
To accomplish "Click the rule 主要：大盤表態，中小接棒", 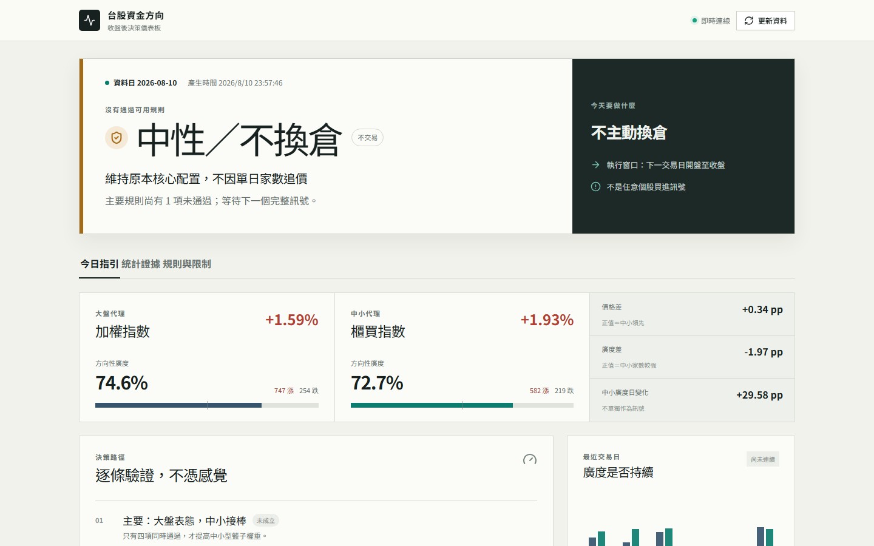I will (185, 521).
